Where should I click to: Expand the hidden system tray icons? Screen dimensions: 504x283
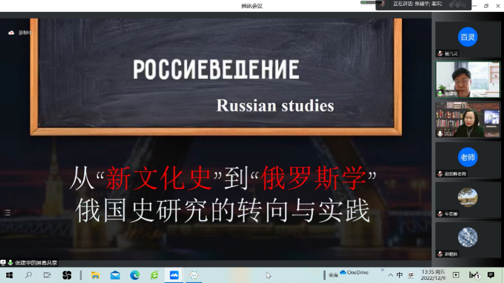tap(390, 275)
